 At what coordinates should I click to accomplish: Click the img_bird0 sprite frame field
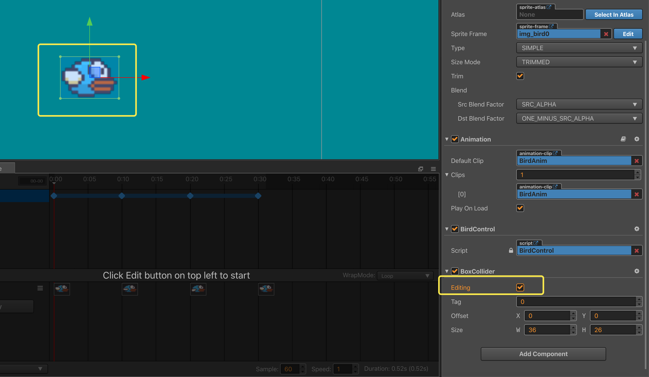[x=559, y=34]
